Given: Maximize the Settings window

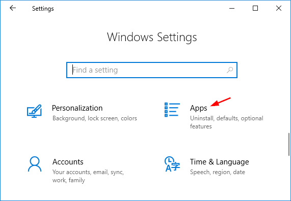Looking at the screenshot, I should click(255, 8).
